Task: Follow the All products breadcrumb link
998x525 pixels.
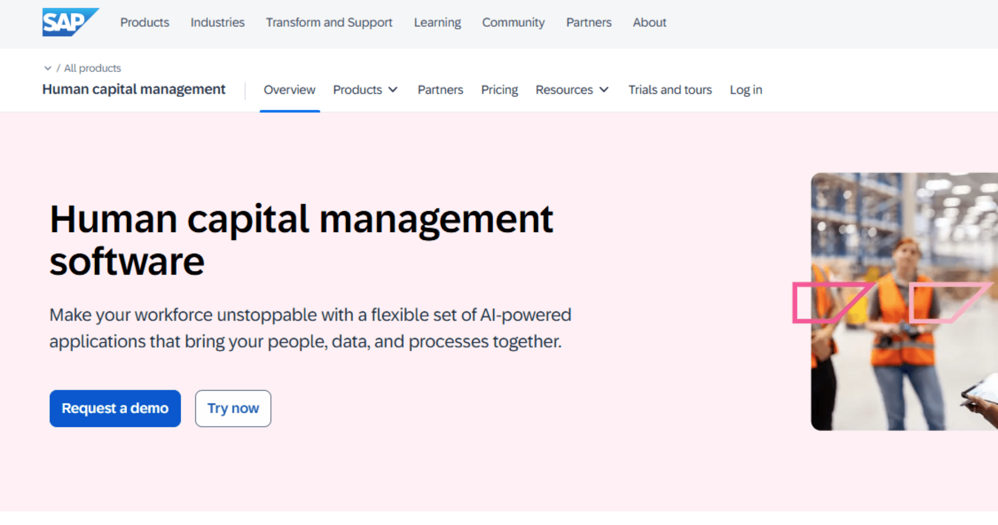Action: [x=92, y=68]
